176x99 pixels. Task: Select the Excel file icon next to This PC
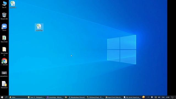[x=13, y=5]
